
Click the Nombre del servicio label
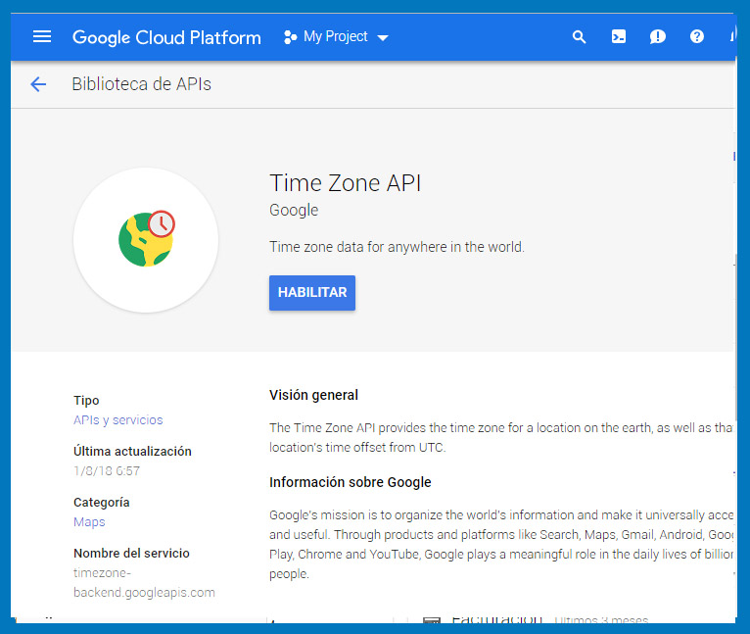(x=131, y=553)
